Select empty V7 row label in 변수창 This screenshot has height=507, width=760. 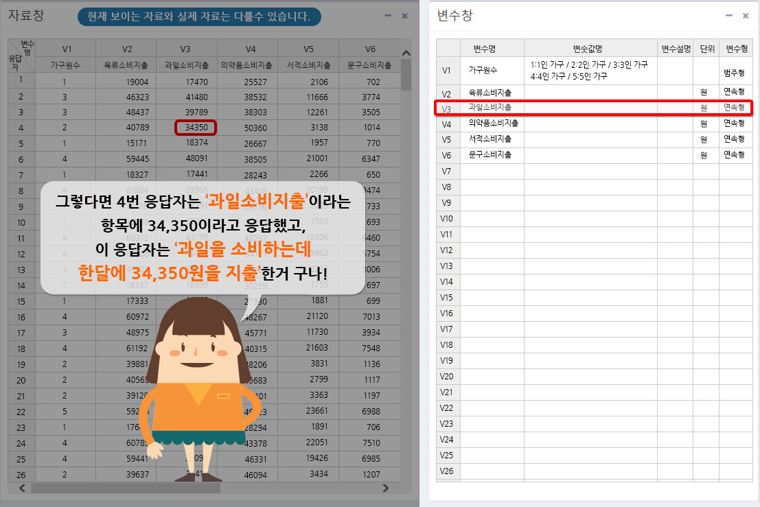446,171
